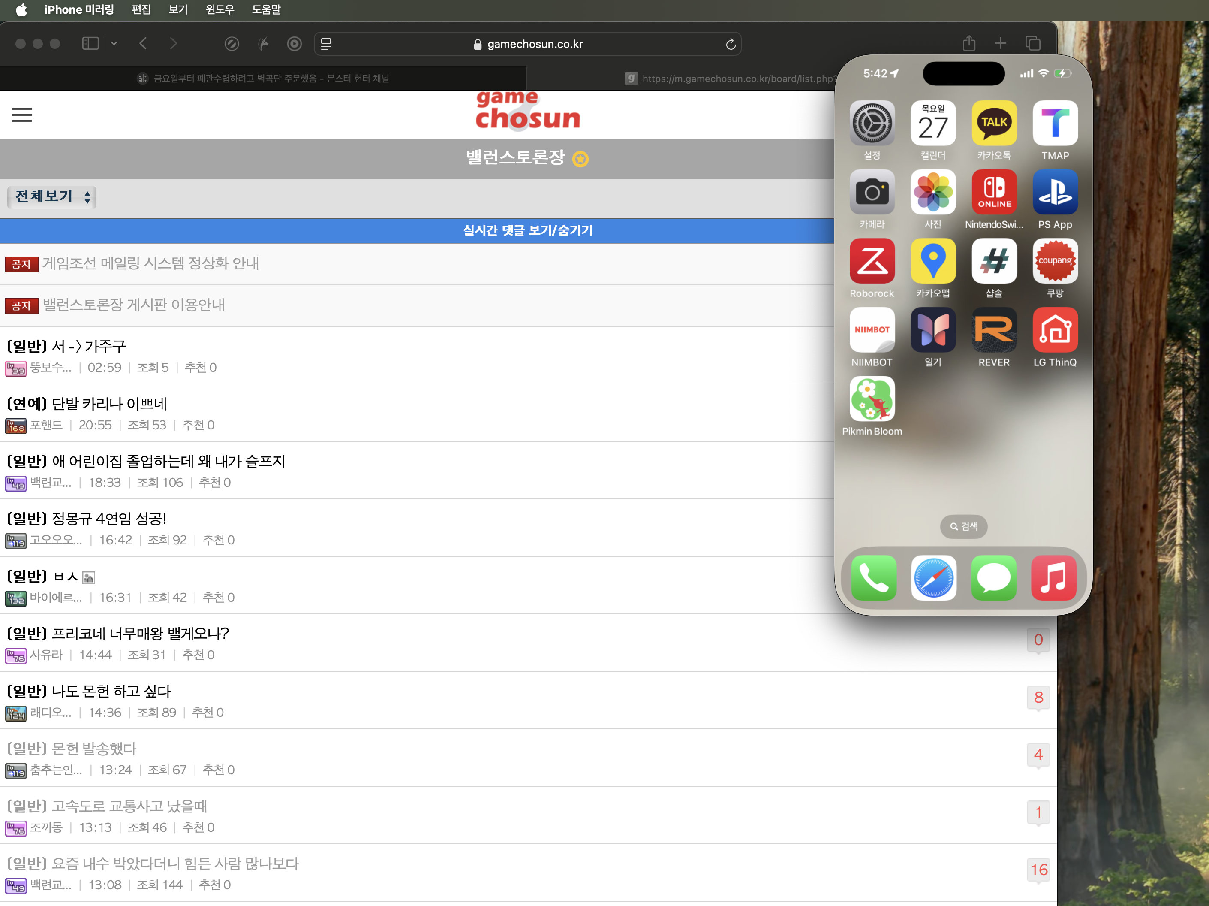Open the KakaoTalk app on iPhone
Image resolution: width=1209 pixels, height=906 pixels.
993,123
